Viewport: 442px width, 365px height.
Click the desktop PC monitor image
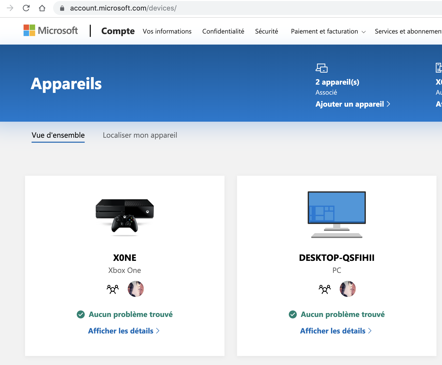coord(337,215)
